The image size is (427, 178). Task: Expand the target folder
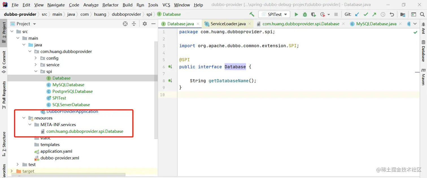click(12, 171)
